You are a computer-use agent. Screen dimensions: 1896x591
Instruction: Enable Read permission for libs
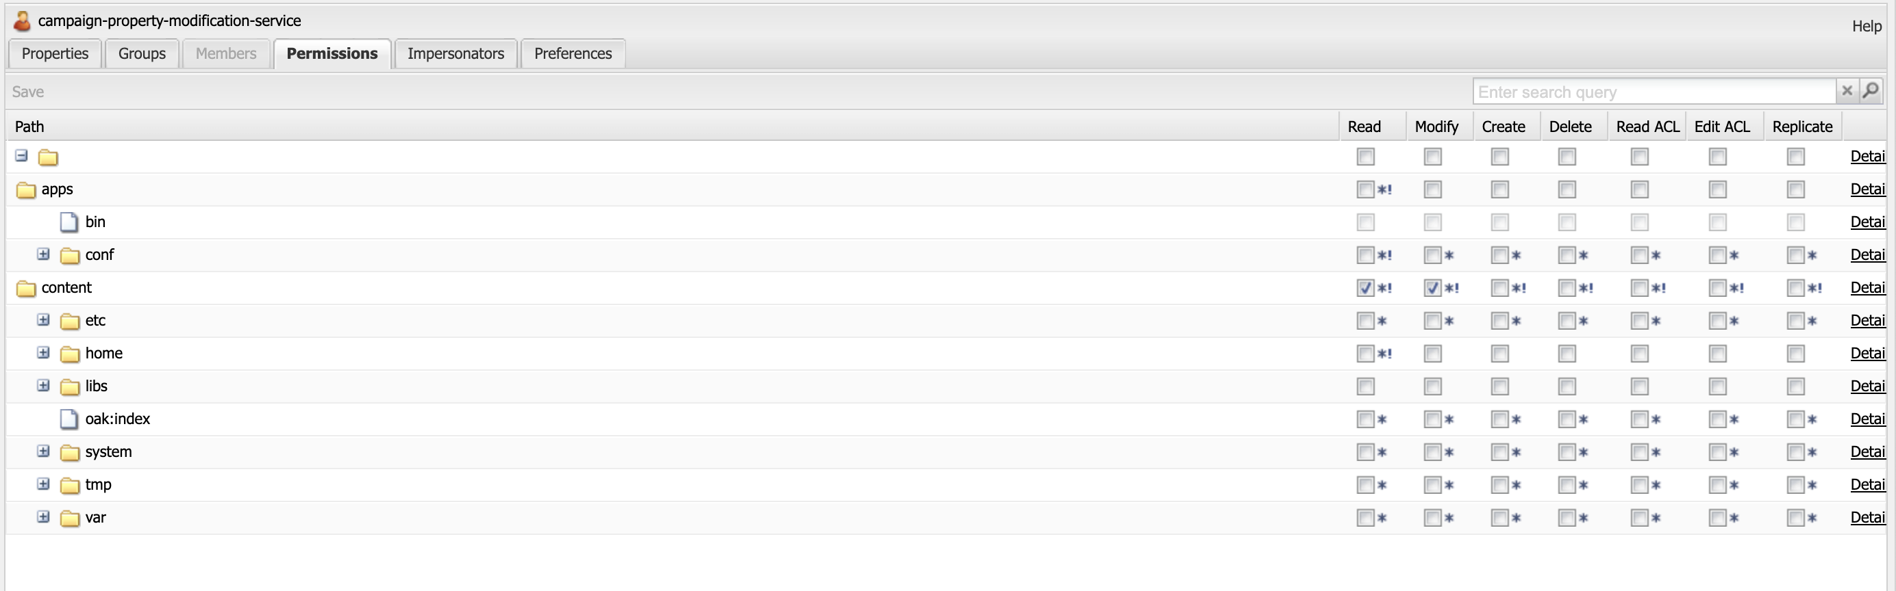(x=1365, y=386)
